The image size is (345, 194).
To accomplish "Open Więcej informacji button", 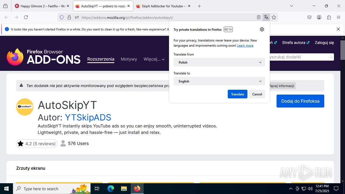I will pyautogui.click(x=282, y=86).
